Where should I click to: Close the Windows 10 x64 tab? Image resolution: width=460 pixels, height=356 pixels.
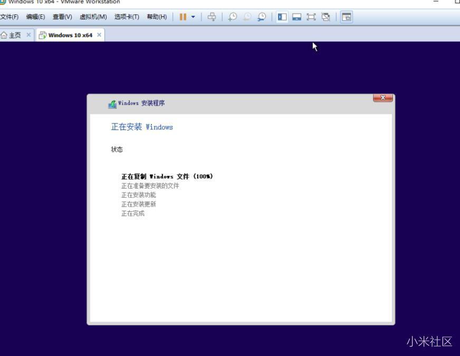click(x=99, y=35)
